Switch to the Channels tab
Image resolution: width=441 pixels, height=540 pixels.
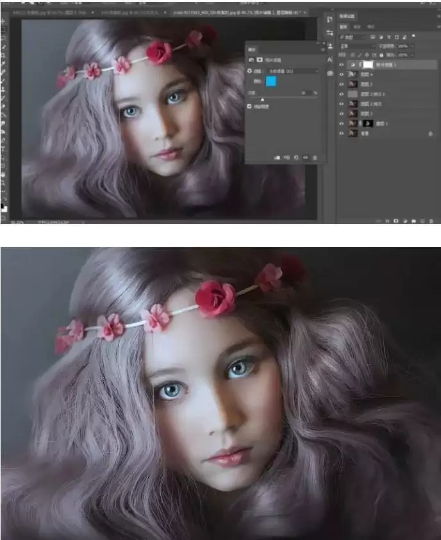click(357, 27)
